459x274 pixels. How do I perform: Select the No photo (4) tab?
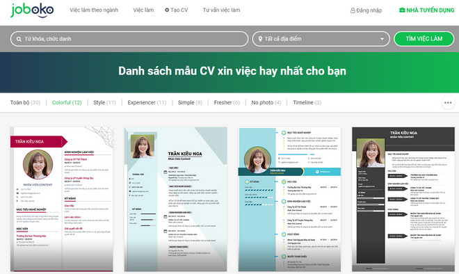coord(266,102)
